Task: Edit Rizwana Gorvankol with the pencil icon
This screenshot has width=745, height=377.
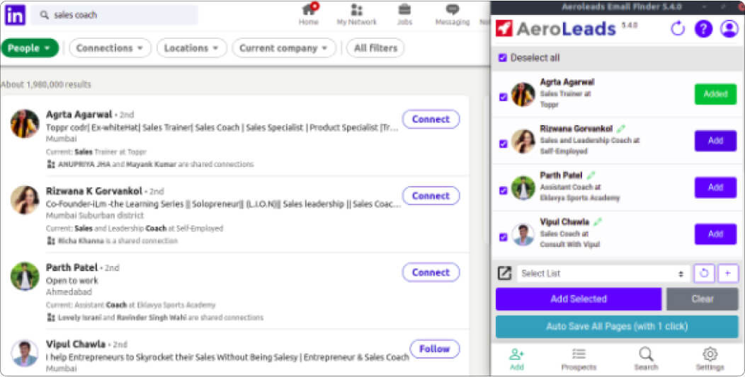Action: (x=620, y=129)
